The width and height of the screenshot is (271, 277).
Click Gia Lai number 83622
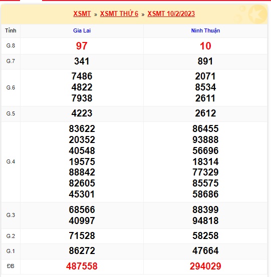click(x=82, y=128)
